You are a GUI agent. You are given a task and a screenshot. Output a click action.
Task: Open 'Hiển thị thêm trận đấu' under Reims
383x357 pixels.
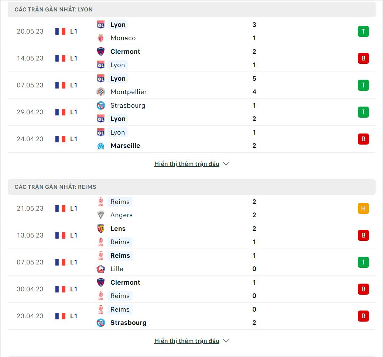(187, 341)
